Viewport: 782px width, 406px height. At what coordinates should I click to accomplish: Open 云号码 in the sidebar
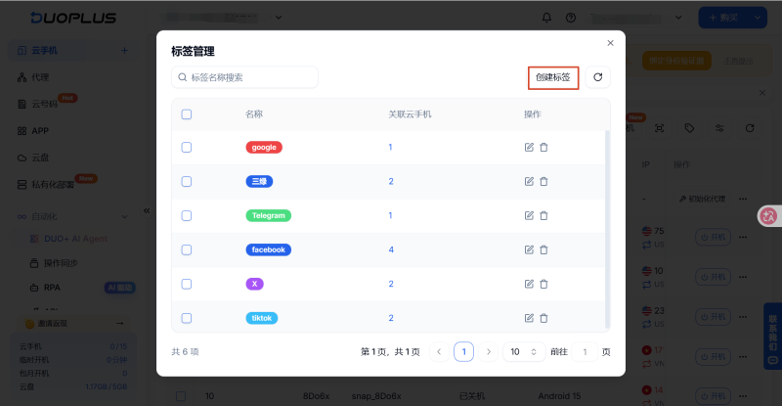coord(45,104)
